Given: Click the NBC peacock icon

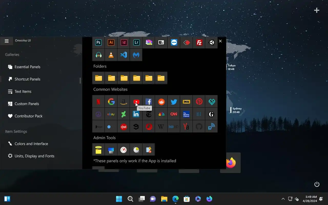Looking at the screenshot, I should click(161, 114).
